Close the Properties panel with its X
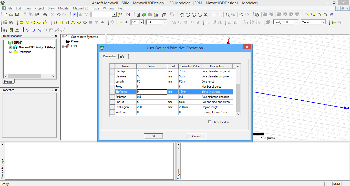Viewport: 350px width, 186px height. point(56,90)
